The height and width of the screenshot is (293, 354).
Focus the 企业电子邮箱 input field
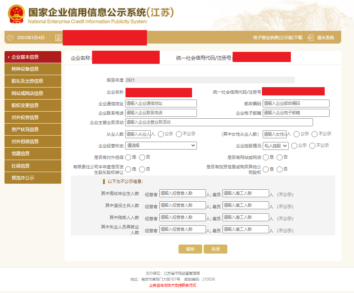[x=296, y=113]
